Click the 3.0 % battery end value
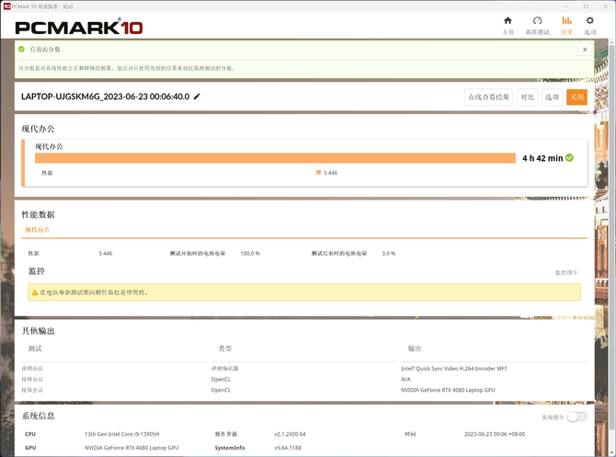This screenshot has width=616, height=457. (x=389, y=254)
